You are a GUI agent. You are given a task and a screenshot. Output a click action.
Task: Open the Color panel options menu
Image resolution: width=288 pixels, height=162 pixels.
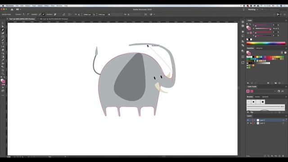pos(286,20)
